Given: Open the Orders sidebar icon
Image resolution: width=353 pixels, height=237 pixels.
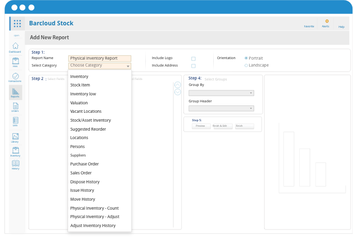Looking at the screenshot, I should (15, 107).
